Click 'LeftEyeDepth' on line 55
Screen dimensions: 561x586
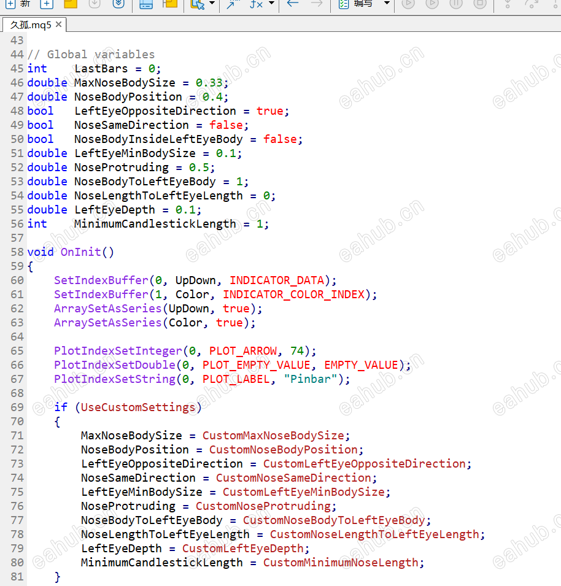tap(115, 210)
